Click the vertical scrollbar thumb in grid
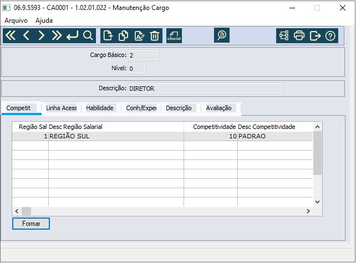Image resolution: width=356 pixels, height=264 pixels. pos(317,153)
